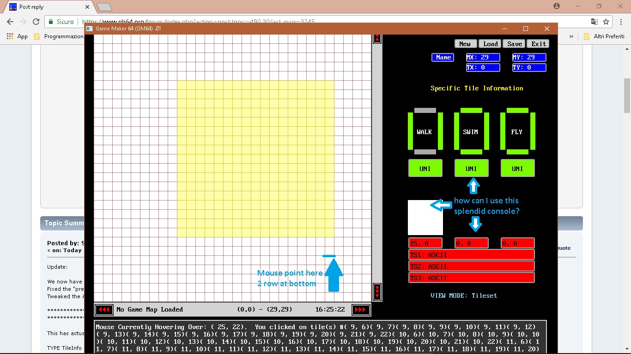The image size is (631, 354).
Task: Click the Load button in Game Maker
Action: [490, 44]
